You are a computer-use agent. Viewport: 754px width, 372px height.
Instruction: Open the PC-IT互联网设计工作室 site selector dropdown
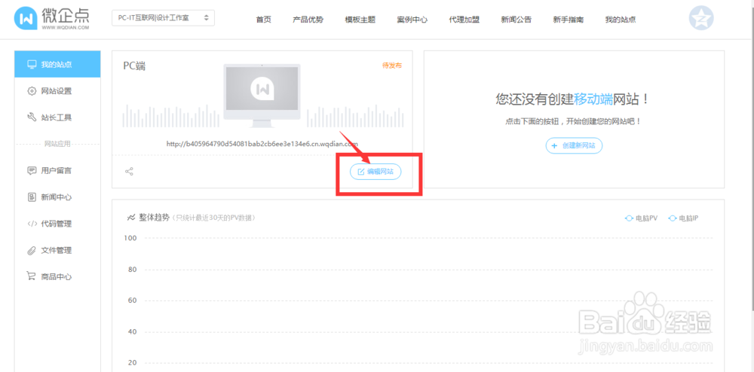(x=163, y=18)
